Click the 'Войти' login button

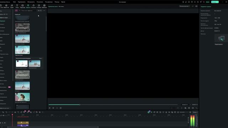coord(208,2)
